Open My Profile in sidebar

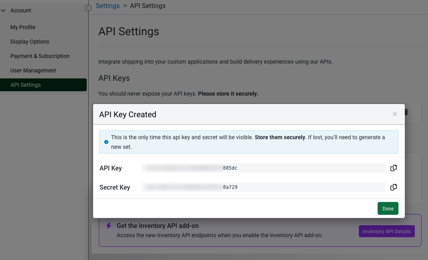(x=23, y=27)
